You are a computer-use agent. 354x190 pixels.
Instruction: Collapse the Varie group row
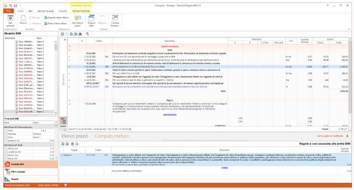click(70, 50)
